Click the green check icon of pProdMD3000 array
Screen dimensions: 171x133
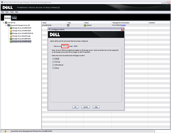pyautogui.click(x=11, y=39)
